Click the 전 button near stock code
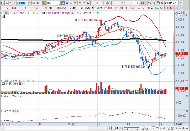Viewport: 190px width, 131px height. [14, 3]
